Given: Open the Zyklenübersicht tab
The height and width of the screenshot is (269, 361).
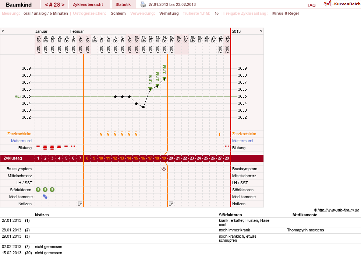Looking at the screenshot, I should click(88, 4).
